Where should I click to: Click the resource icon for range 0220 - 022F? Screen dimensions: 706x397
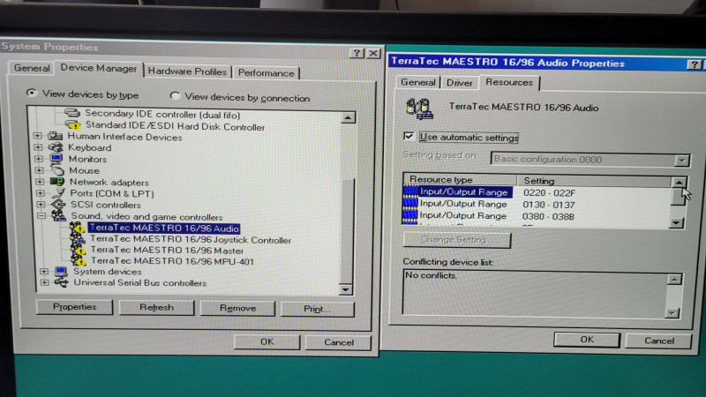point(410,191)
